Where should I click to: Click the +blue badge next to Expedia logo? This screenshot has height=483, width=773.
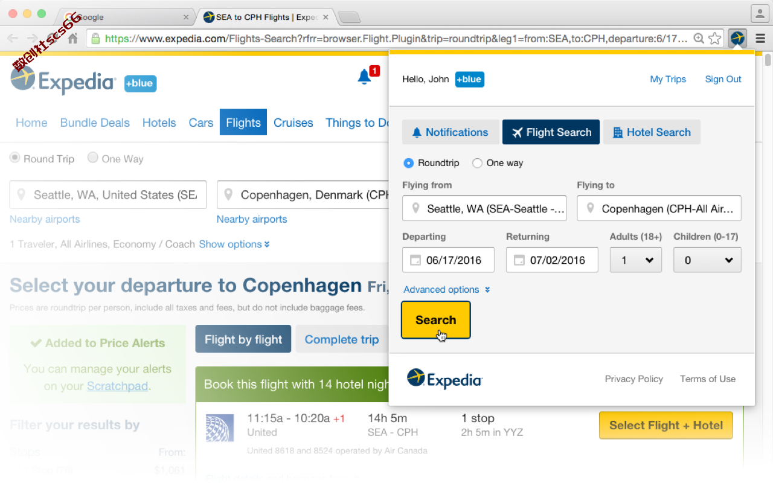[x=140, y=83]
